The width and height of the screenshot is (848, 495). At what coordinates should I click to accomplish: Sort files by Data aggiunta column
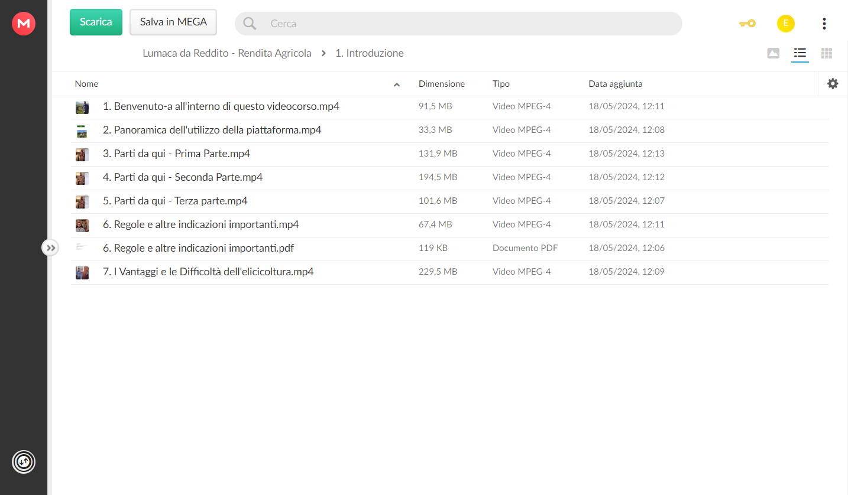click(615, 84)
